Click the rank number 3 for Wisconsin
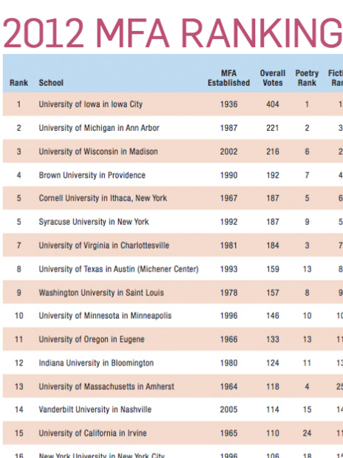This screenshot has height=458, width=343. tap(18, 152)
